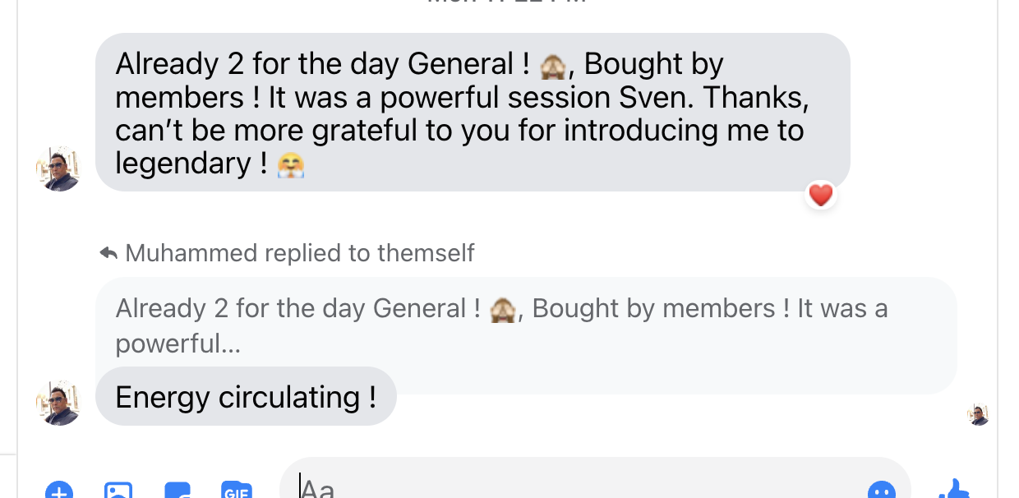Click the small seen-receipt avatar at bottom right
This screenshot has width=1019, height=498.
(x=979, y=414)
